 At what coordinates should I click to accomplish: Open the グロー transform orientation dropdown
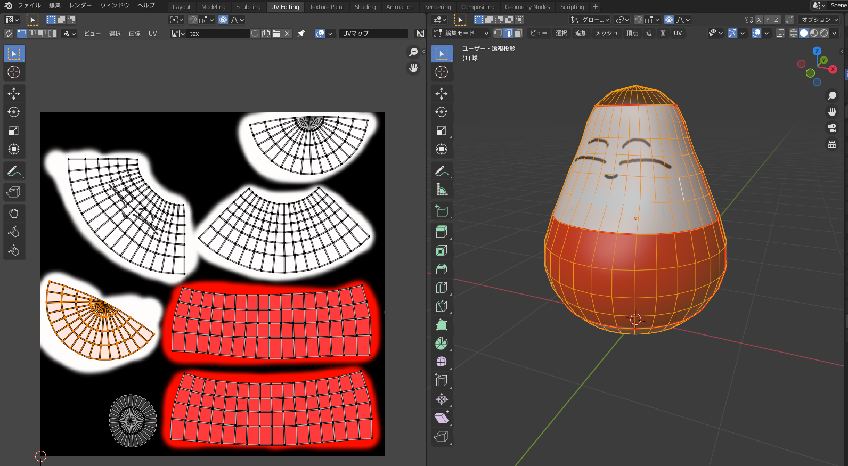[x=590, y=20]
